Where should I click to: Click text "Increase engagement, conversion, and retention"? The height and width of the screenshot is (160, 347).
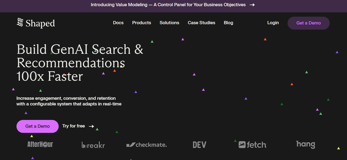tap(66, 98)
